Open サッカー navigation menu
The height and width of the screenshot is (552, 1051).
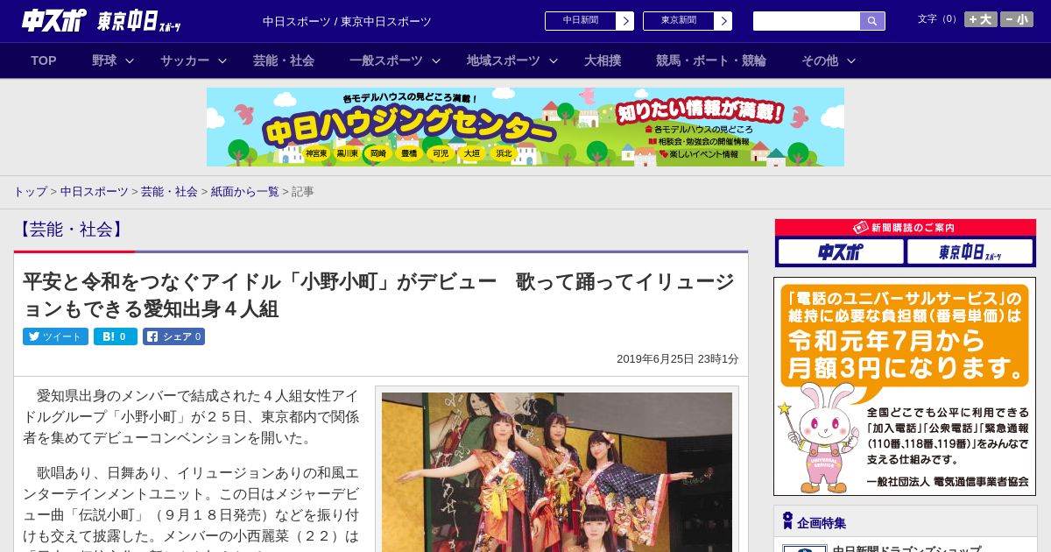pos(185,60)
